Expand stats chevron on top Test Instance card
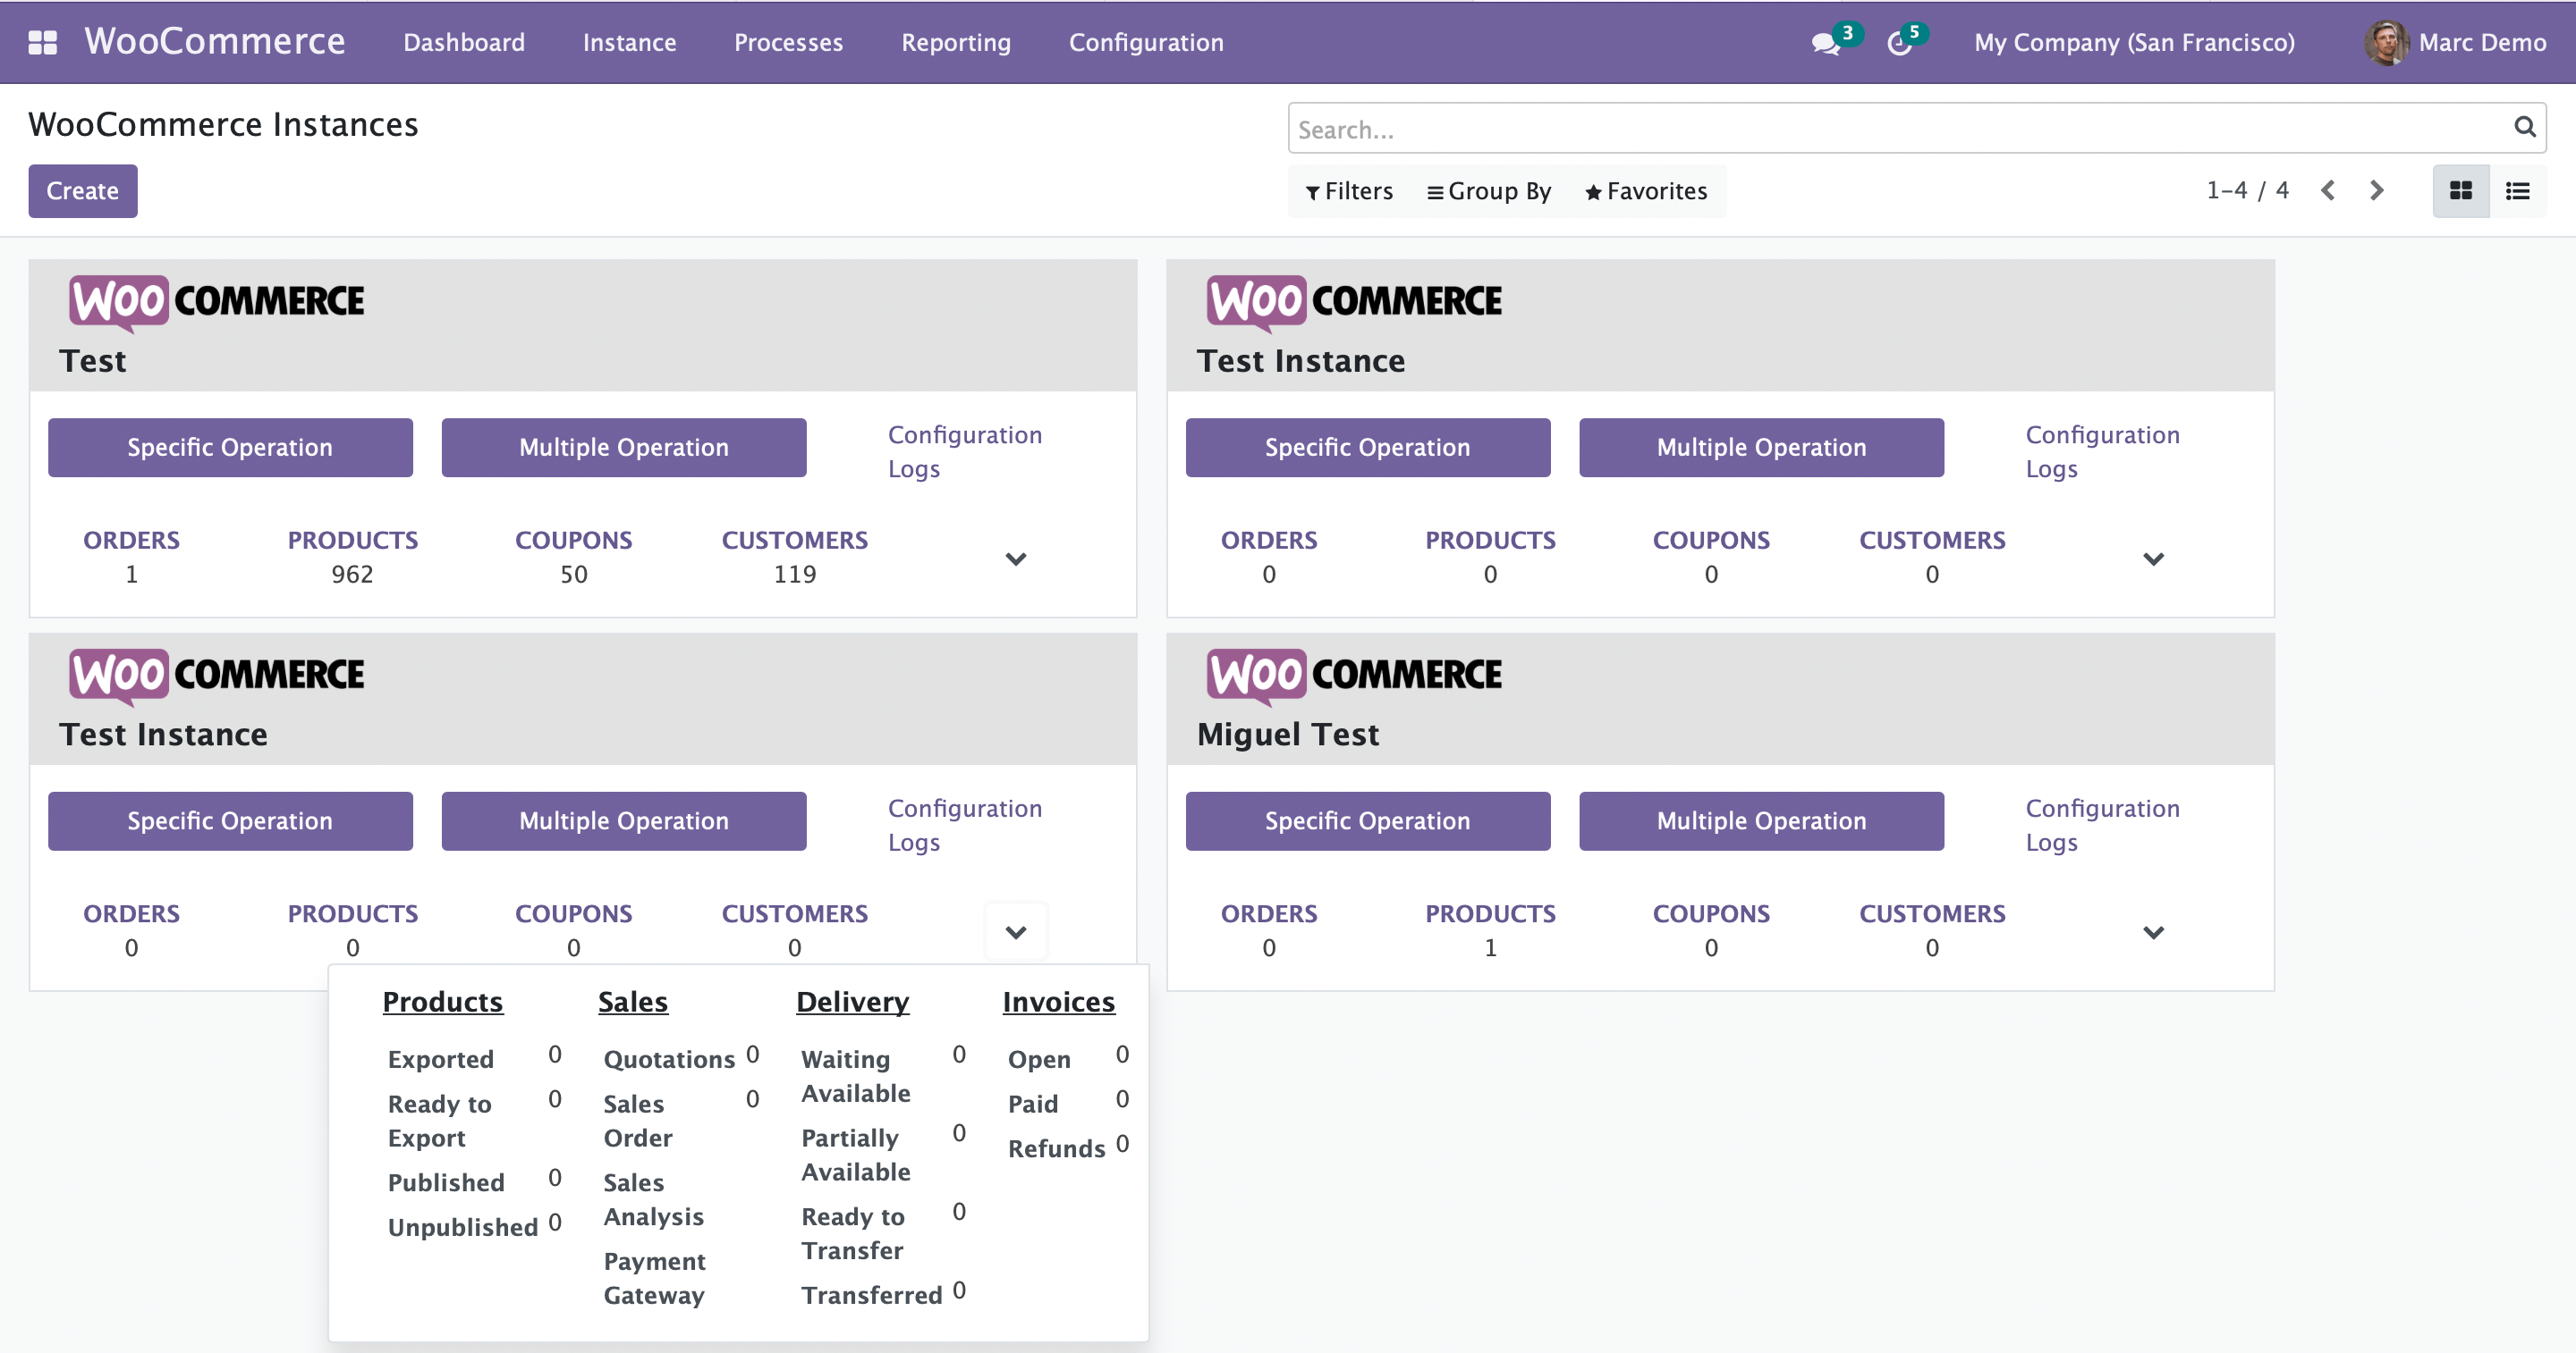Screen dimensions: 2576x1353 2154,559
